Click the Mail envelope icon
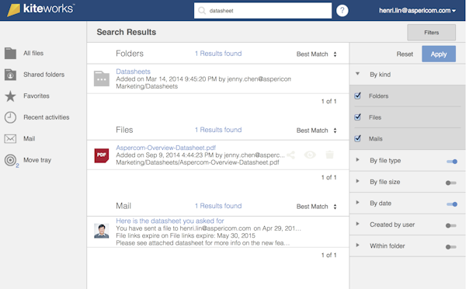Viewport: 466px width, 289px height. click(x=10, y=138)
